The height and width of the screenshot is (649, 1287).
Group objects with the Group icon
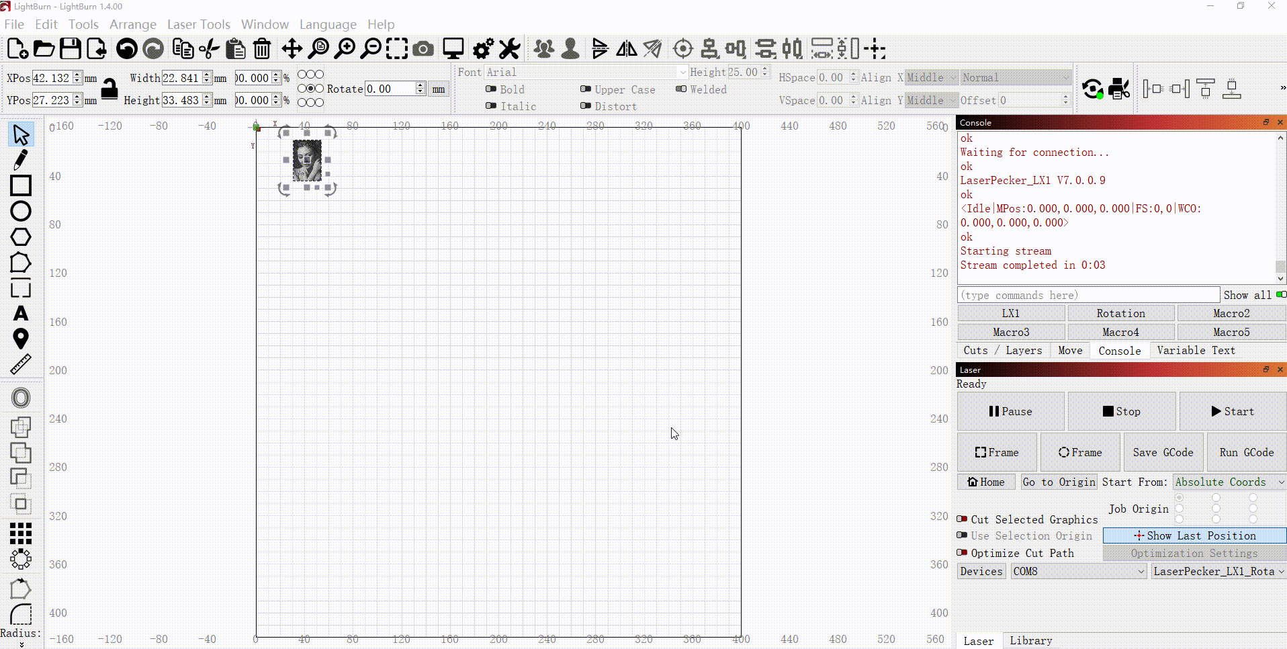pos(544,48)
